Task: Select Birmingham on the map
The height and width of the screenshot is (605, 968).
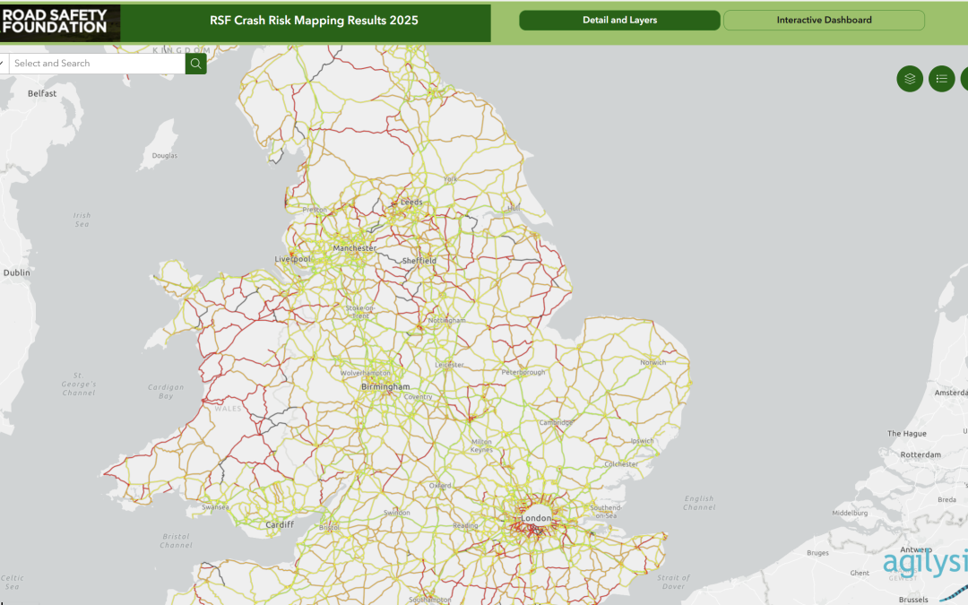Action: click(385, 386)
